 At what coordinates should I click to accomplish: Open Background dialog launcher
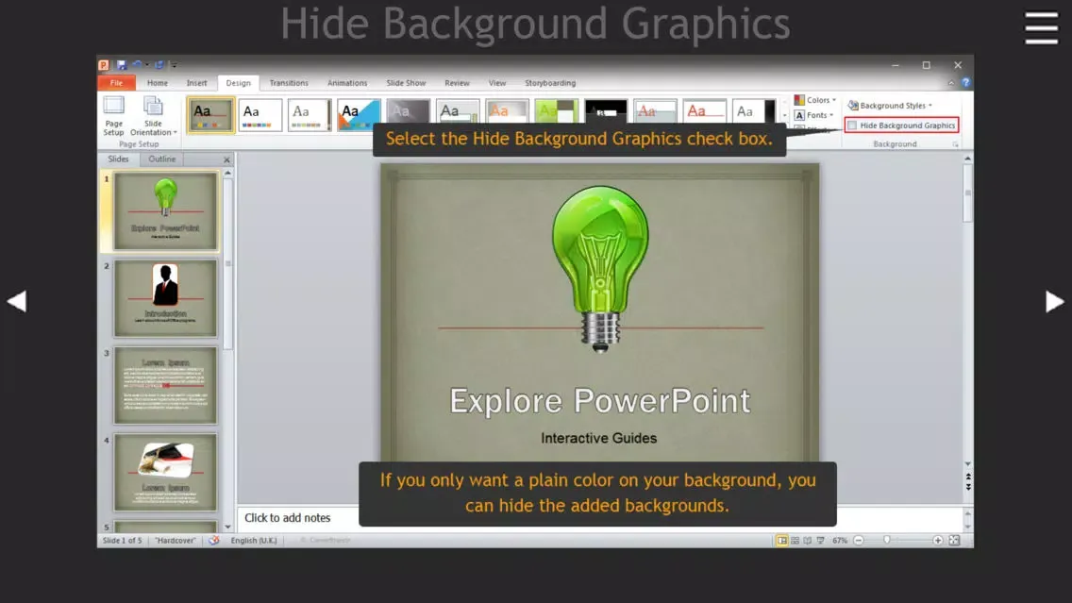pos(955,145)
